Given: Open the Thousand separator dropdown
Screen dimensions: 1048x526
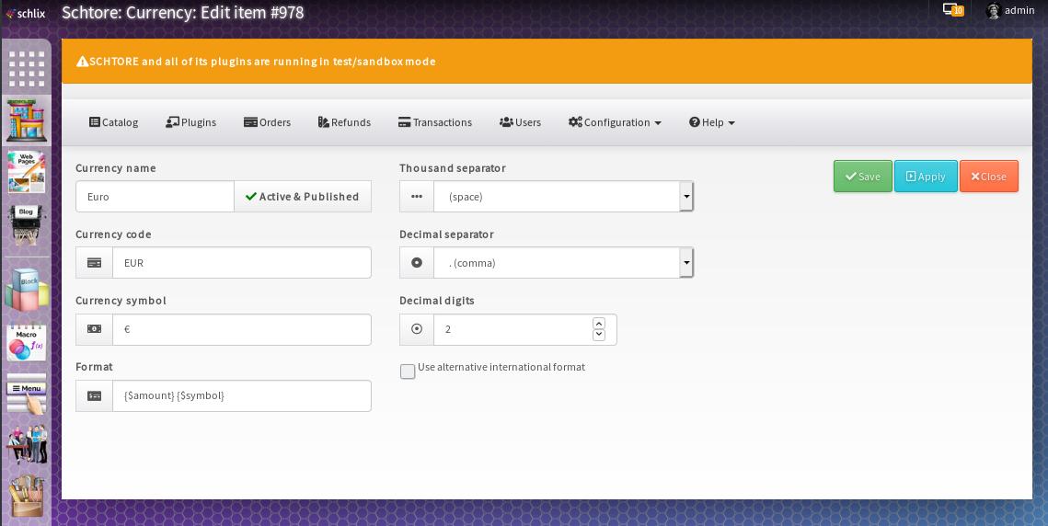Looking at the screenshot, I should click(563, 197).
